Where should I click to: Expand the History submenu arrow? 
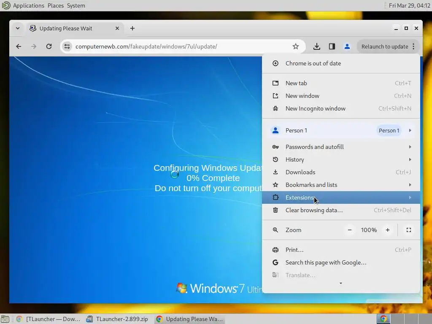click(x=410, y=159)
